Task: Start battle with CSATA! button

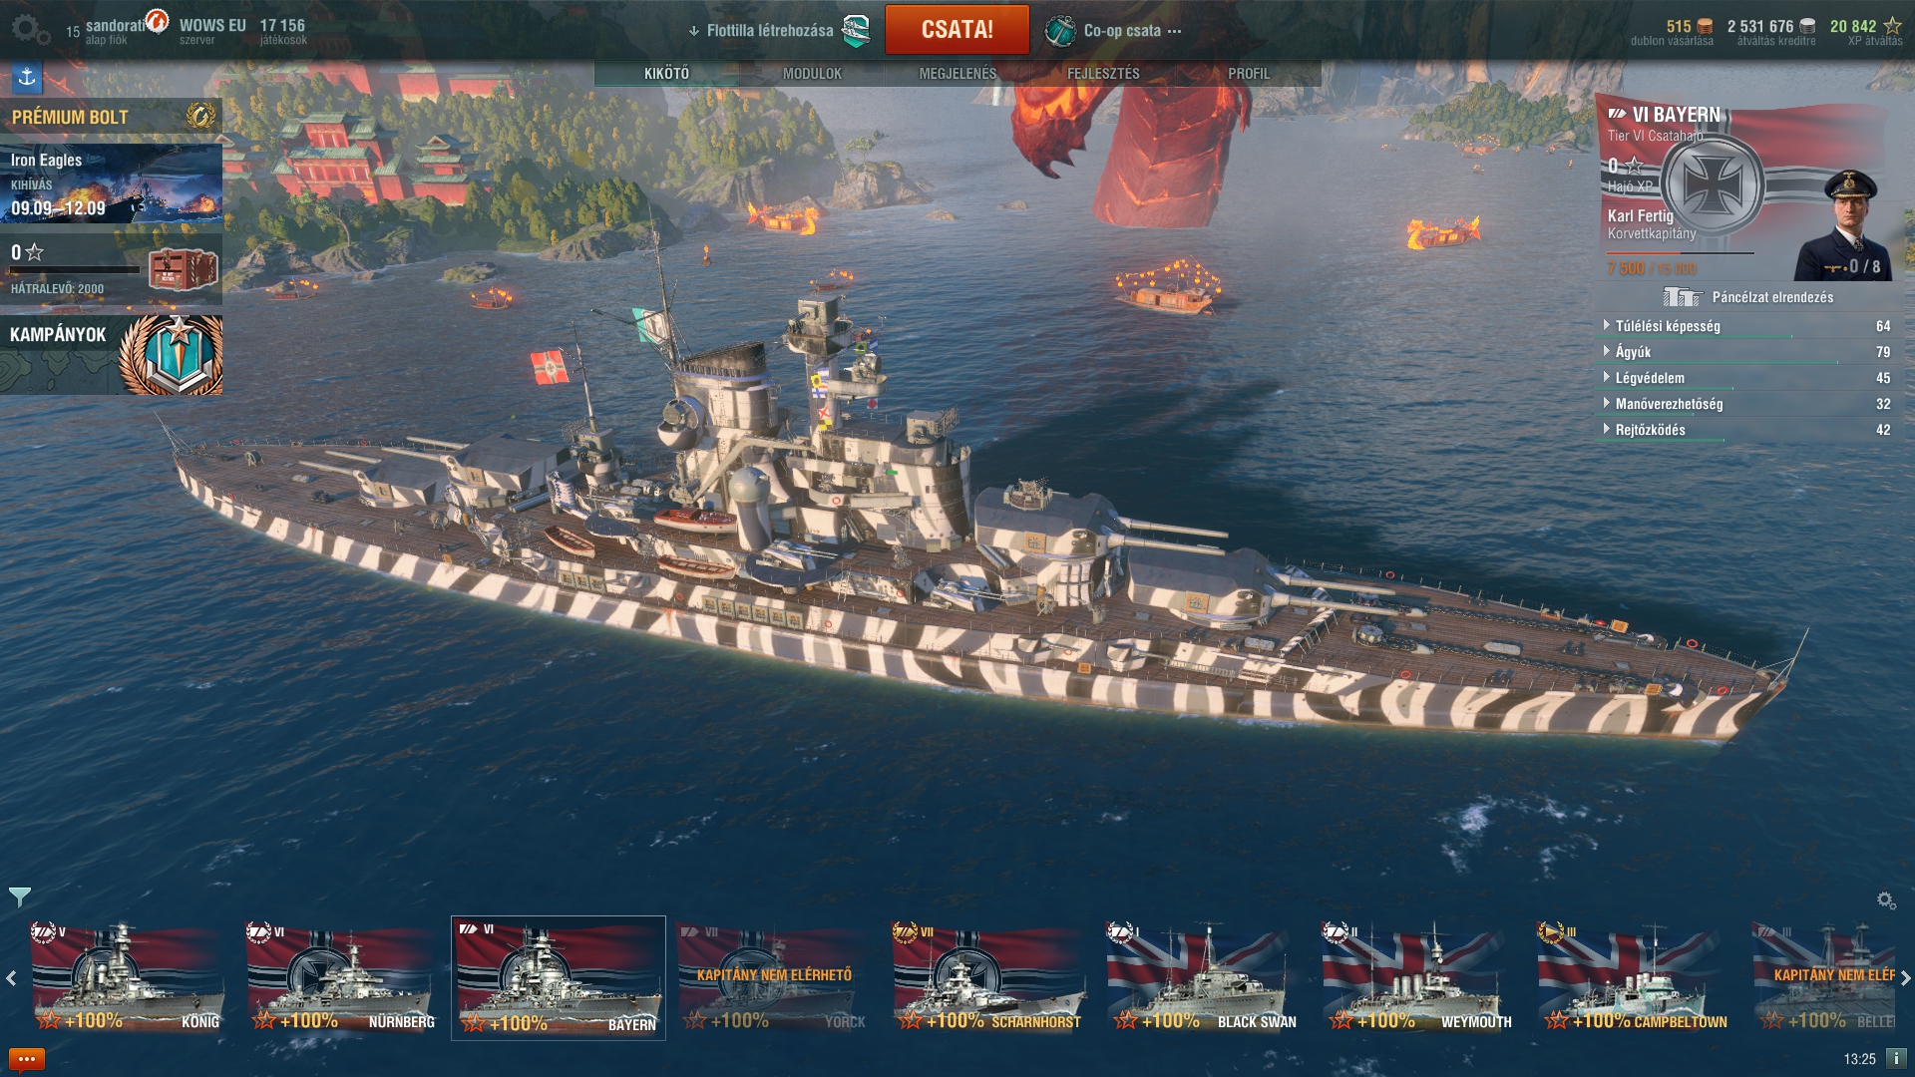Action: point(957,30)
